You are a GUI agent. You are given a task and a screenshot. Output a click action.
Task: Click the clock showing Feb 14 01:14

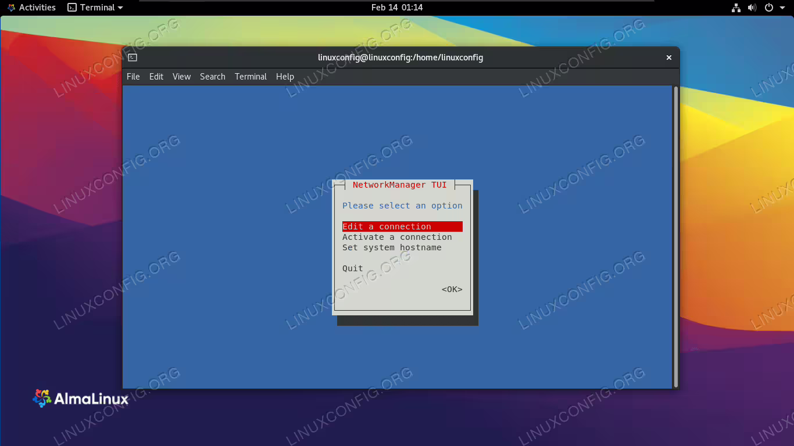(x=397, y=8)
